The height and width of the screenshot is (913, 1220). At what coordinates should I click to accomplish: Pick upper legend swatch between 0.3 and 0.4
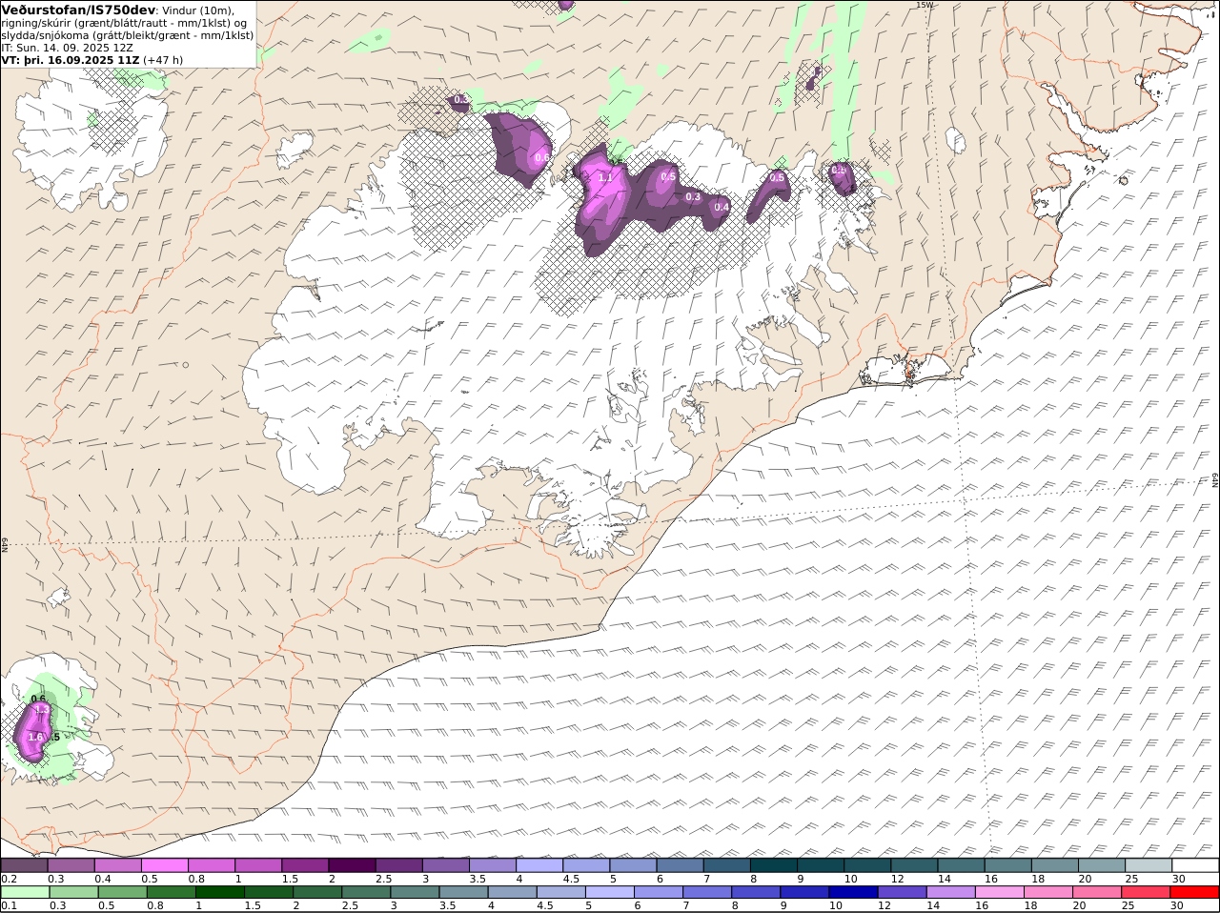(71, 865)
